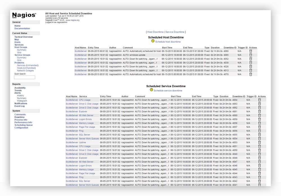Viewport: 281px width, 196px height.
Task: Delete host downtime ID 4070 via trash icon
Action: click(x=251, y=74)
